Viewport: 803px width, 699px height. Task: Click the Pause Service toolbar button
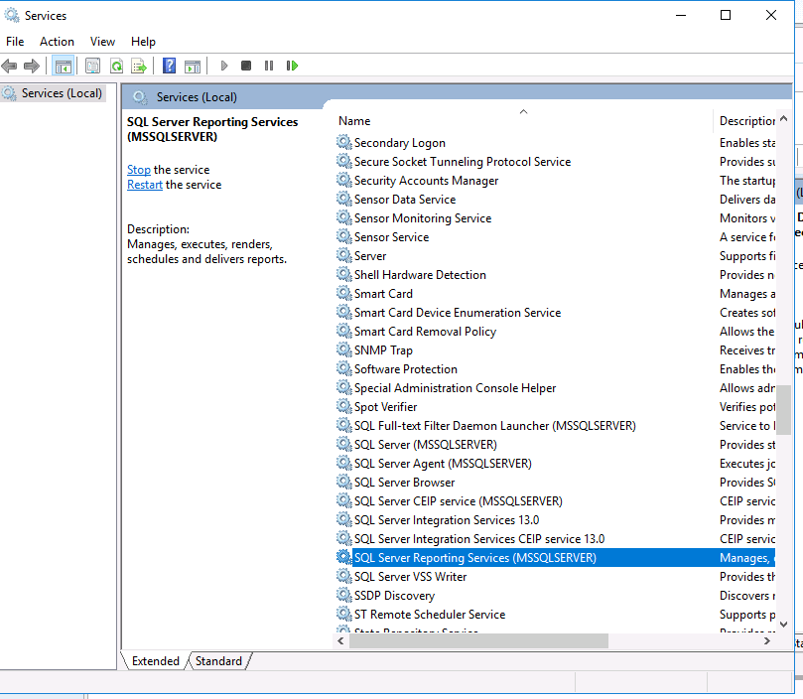[x=269, y=67]
